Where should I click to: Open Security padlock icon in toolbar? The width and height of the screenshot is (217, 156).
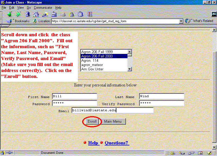(x=72, y=14)
